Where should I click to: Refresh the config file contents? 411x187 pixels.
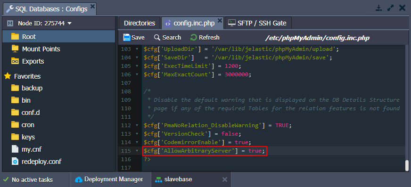point(205,38)
